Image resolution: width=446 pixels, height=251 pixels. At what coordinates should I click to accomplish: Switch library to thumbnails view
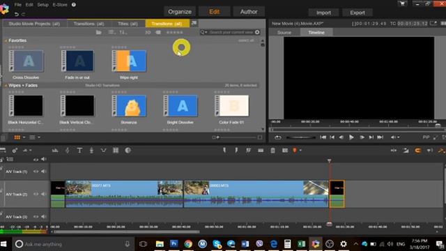pos(17,137)
